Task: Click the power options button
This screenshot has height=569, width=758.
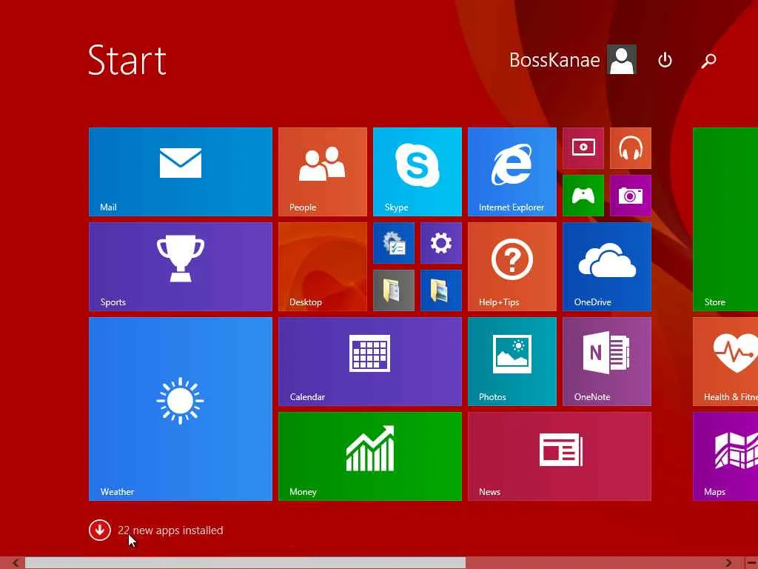Action: (665, 60)
